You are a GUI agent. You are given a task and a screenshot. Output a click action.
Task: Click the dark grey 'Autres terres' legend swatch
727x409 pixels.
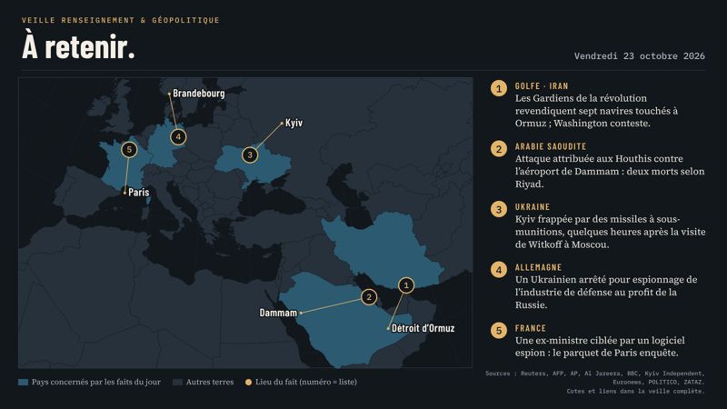(177, 382)
